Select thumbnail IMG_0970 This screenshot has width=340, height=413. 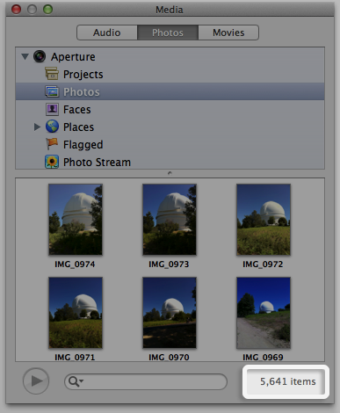[170, 313]
